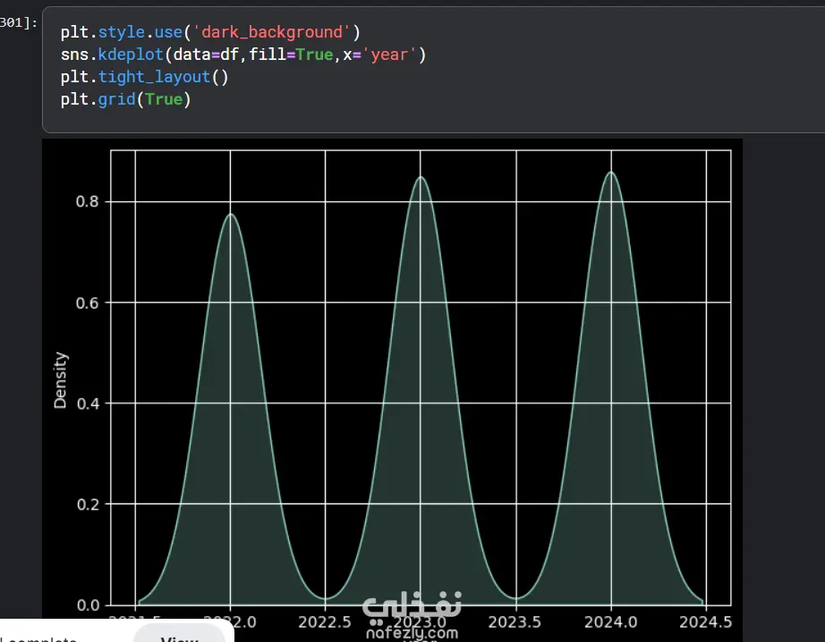Click the 0.8 y-axis tick label
825x642 pixels.
click(x=88, y=202)
